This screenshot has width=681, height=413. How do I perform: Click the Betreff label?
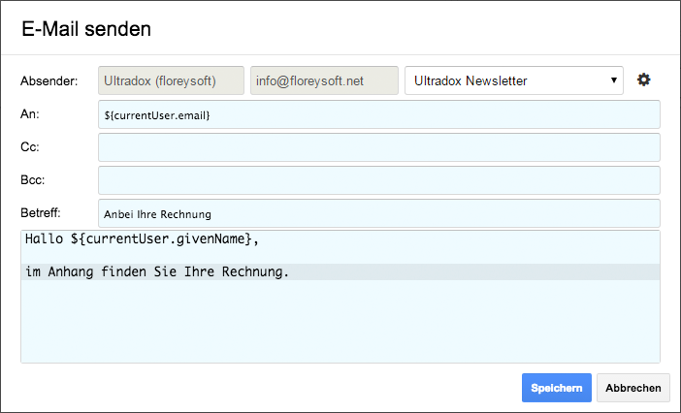tap(41, 213)
